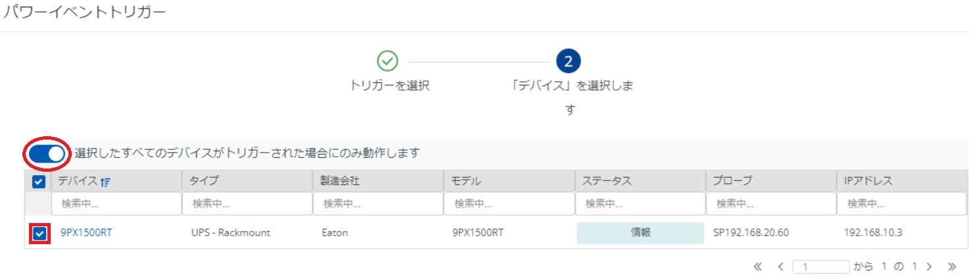Jump to the last page arrow
Viewport: 970px width, 279px height.
tap(952, 266)
